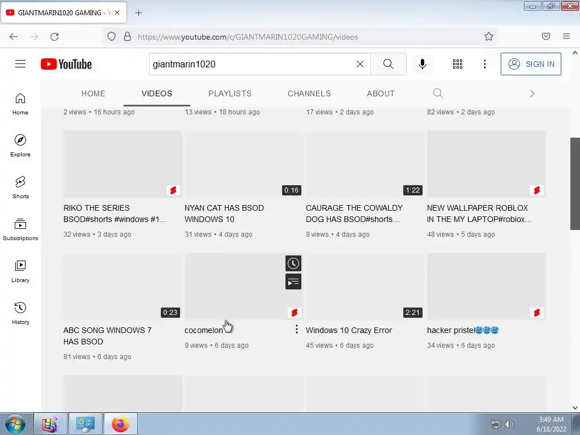Open Library in the sidebar
The image size is (580, 435).
coord(20,271)
